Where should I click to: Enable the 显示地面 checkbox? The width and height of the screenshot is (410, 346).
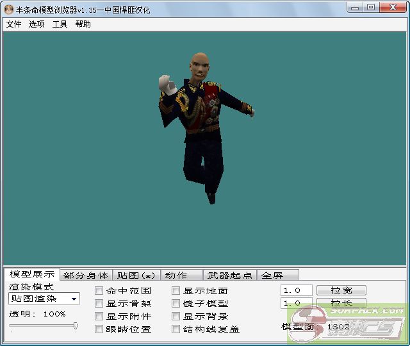coord(176,291)
